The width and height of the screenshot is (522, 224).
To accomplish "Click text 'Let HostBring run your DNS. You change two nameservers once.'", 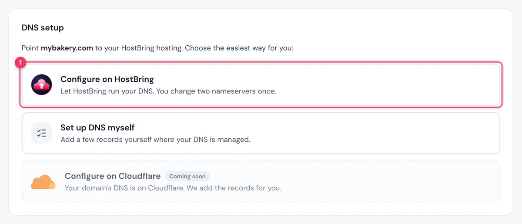I will tap(168, 92).
